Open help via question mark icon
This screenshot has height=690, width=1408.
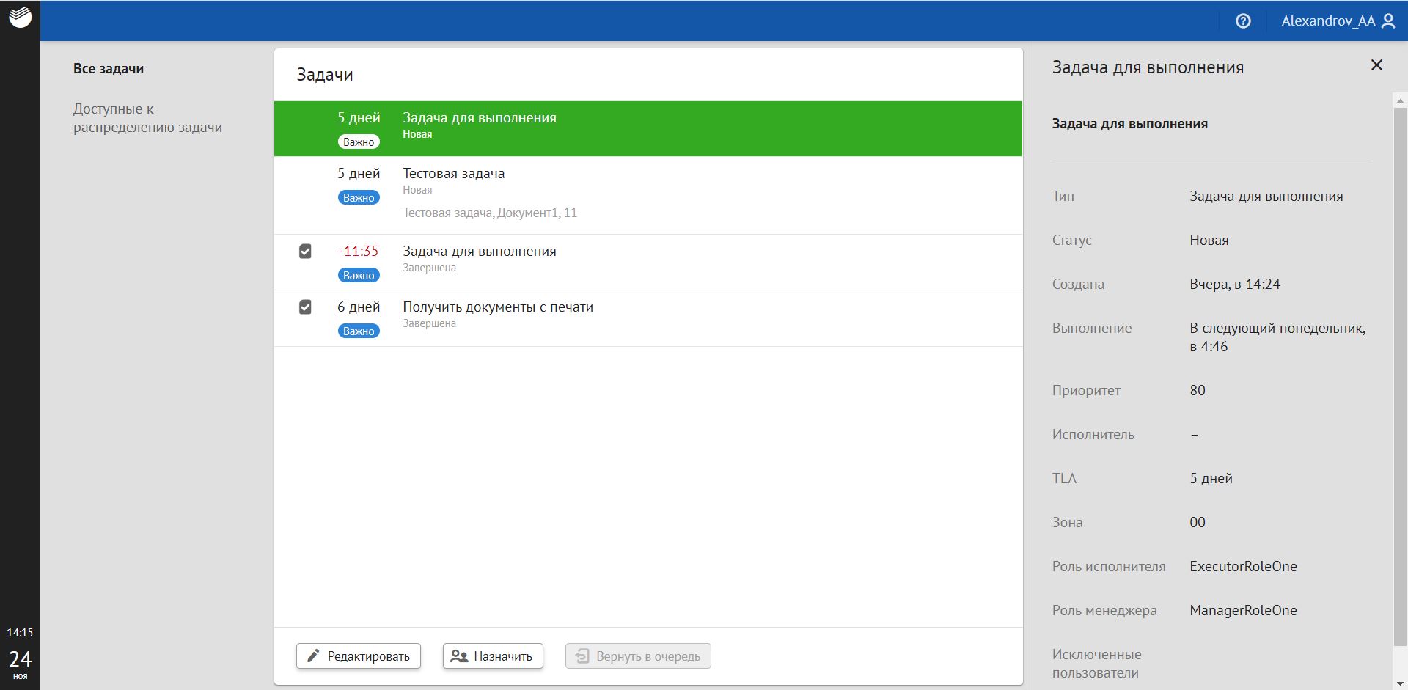(x=1243, y=21)
